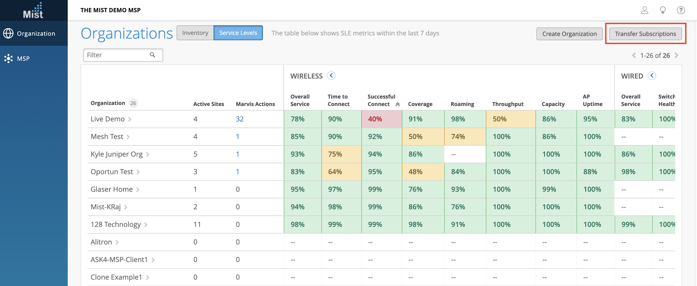
Task: Open the user account profile icon
Action: 644,10
